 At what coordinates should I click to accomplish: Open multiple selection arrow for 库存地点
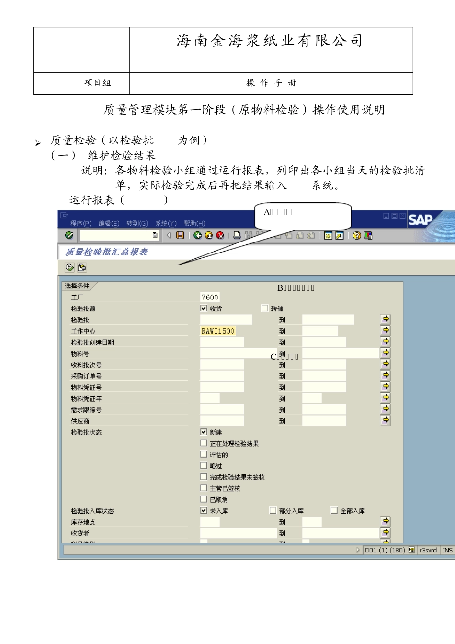coord(386,521)
